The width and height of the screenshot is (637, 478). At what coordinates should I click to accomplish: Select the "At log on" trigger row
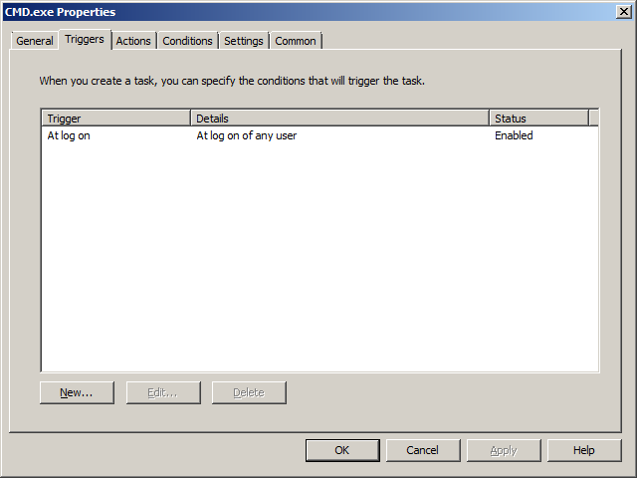point(69,135)
